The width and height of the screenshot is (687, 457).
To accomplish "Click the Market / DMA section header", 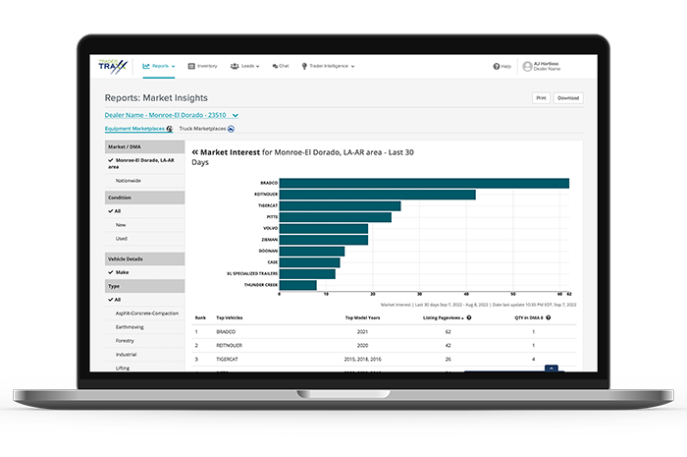I will [x=144, y=146].
